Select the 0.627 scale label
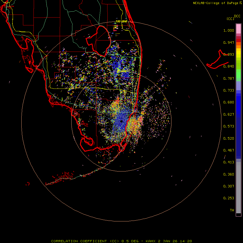This screenshot has height=243, width=243. [x=229, y=114]
